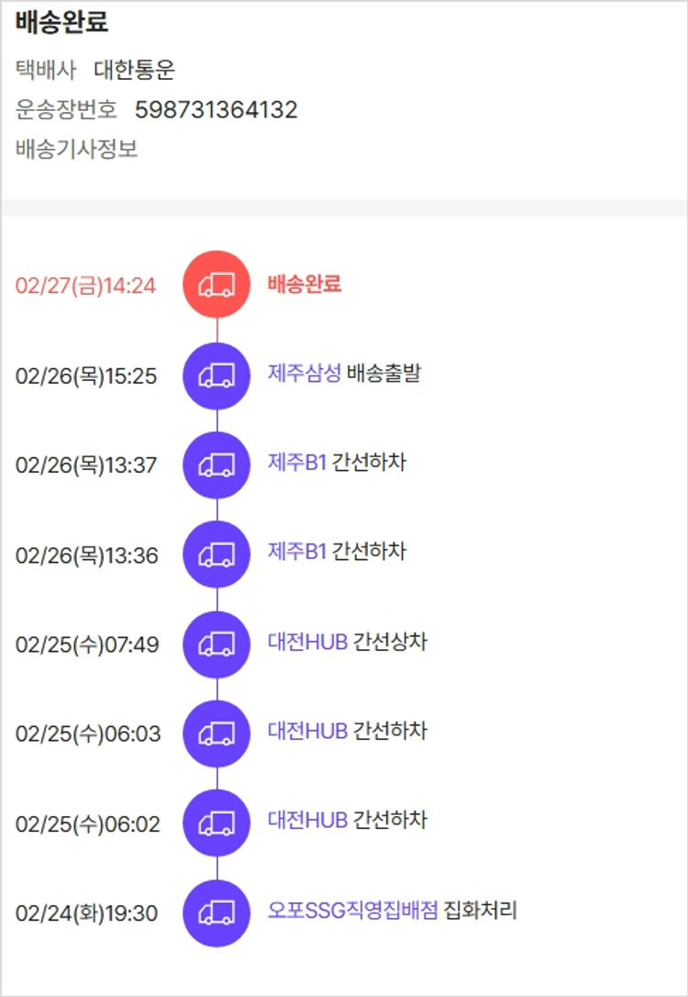688x997 pixels.
Task: Click truck icon at 02/26(목)13:37 step
Action: (x=216, y=465)
